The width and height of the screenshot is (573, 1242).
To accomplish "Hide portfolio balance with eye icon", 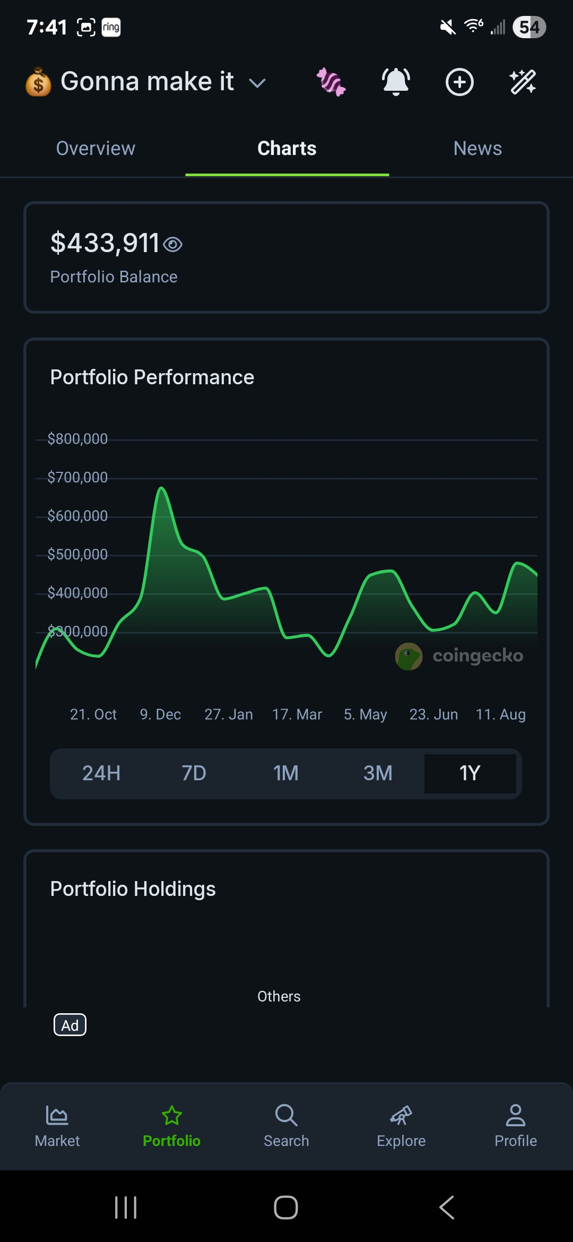I will coord(173,244).
